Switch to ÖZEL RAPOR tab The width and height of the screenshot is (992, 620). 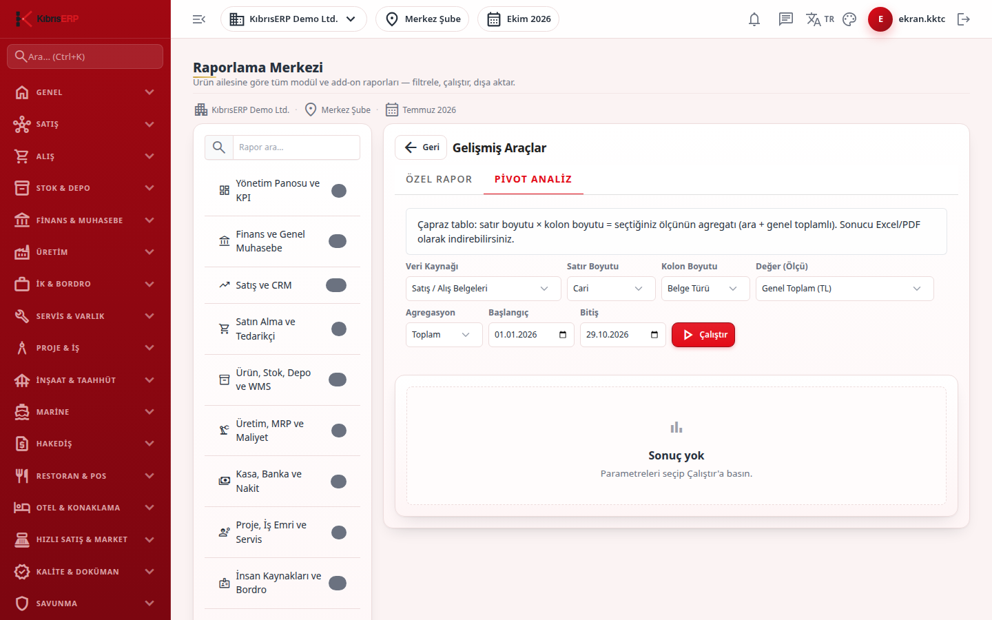[439, 179]
